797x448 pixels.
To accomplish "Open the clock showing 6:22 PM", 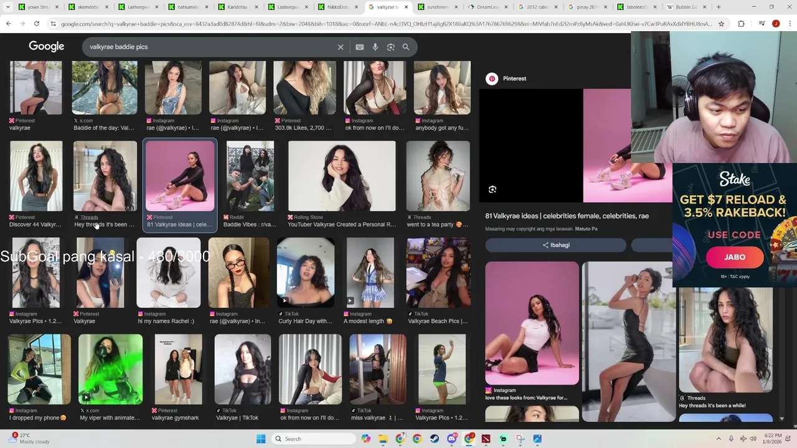I will [773, 439].
